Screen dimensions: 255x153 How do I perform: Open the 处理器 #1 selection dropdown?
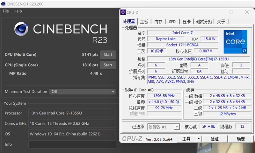pos(164,127)
